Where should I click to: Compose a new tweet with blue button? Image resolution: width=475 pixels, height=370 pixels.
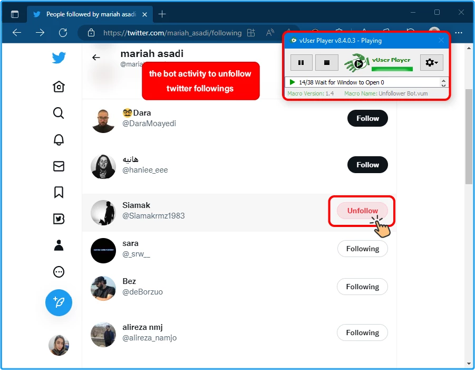[x=59, y=302]
